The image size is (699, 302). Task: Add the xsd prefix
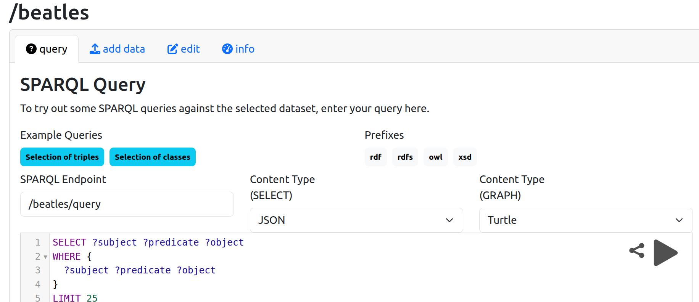pyautogui.click(x=465, y=157)
